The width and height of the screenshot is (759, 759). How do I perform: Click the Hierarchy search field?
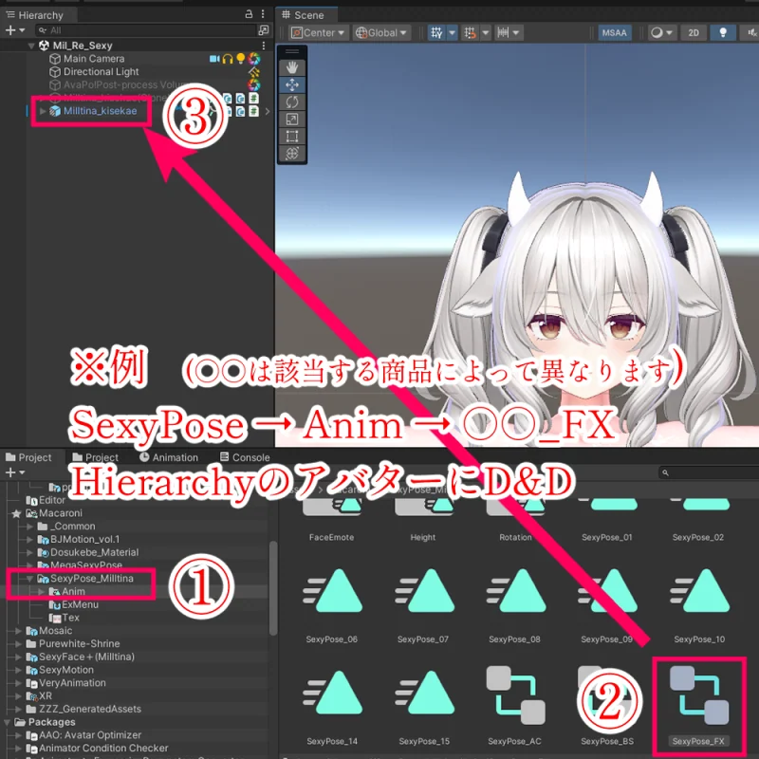[x=146, y=30]
